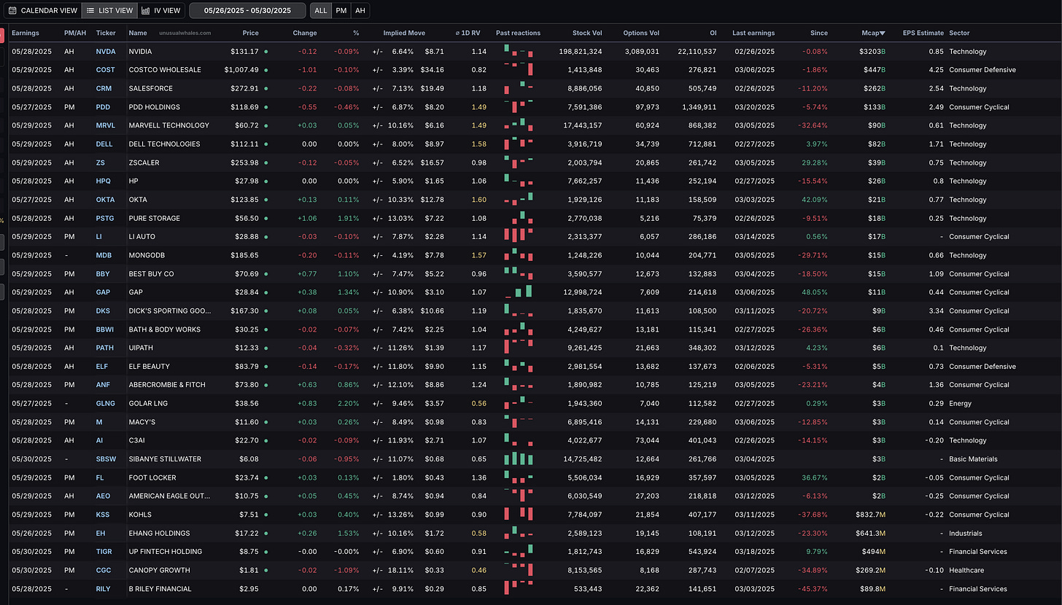Sort by Price column header
Viewport: 1062px width, 605px height.
tap(250, 33)
